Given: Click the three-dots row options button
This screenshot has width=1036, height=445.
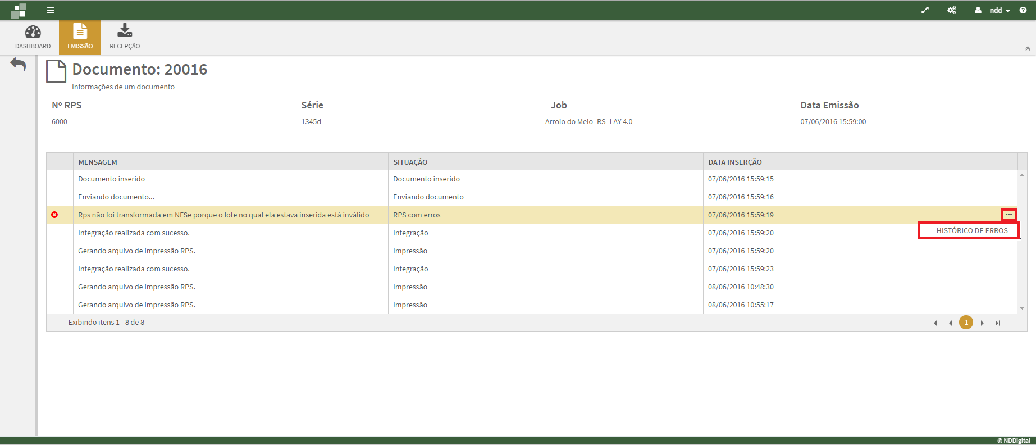Looking at the screenshot, I should point(1008,215).
